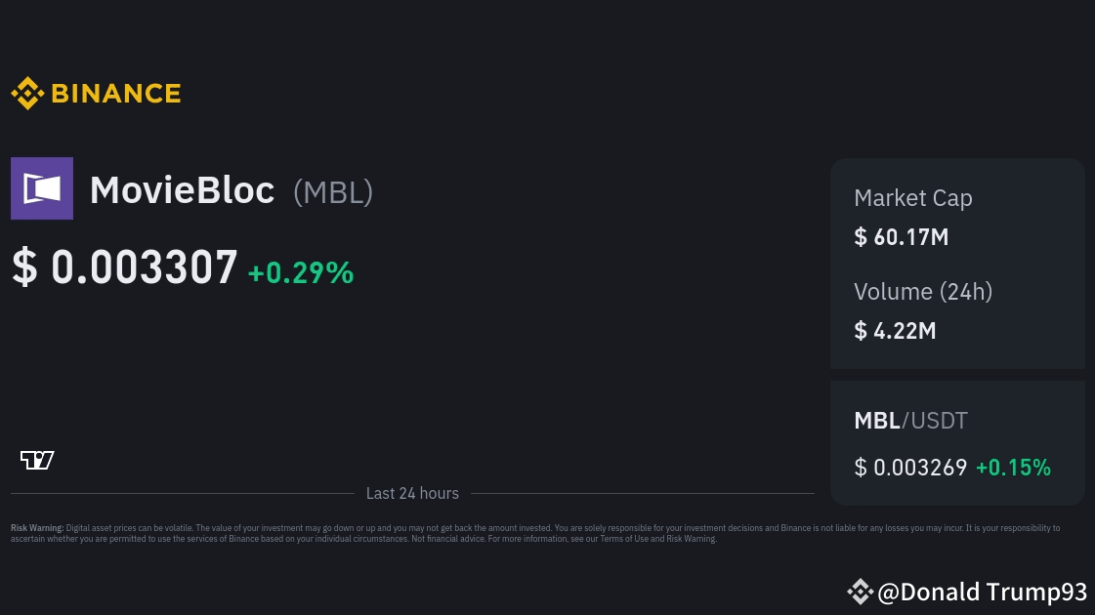This screenshot has width=1095, height=615.
Task: Click the BINANCE wordmark text
Action: (116, 94)
